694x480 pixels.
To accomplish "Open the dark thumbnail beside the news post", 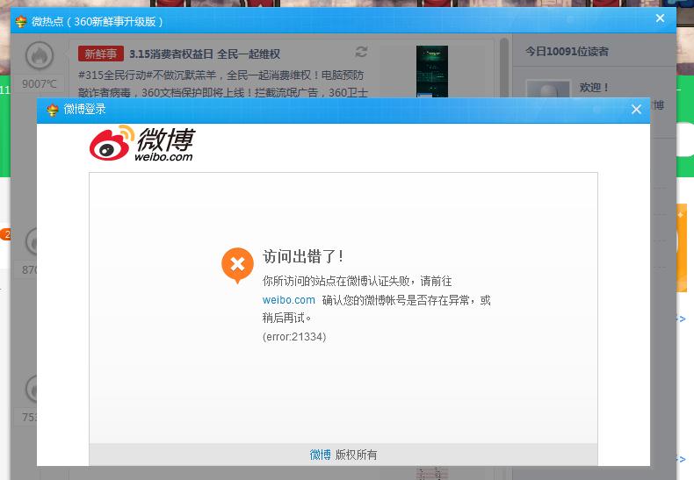I will point(432,72).
